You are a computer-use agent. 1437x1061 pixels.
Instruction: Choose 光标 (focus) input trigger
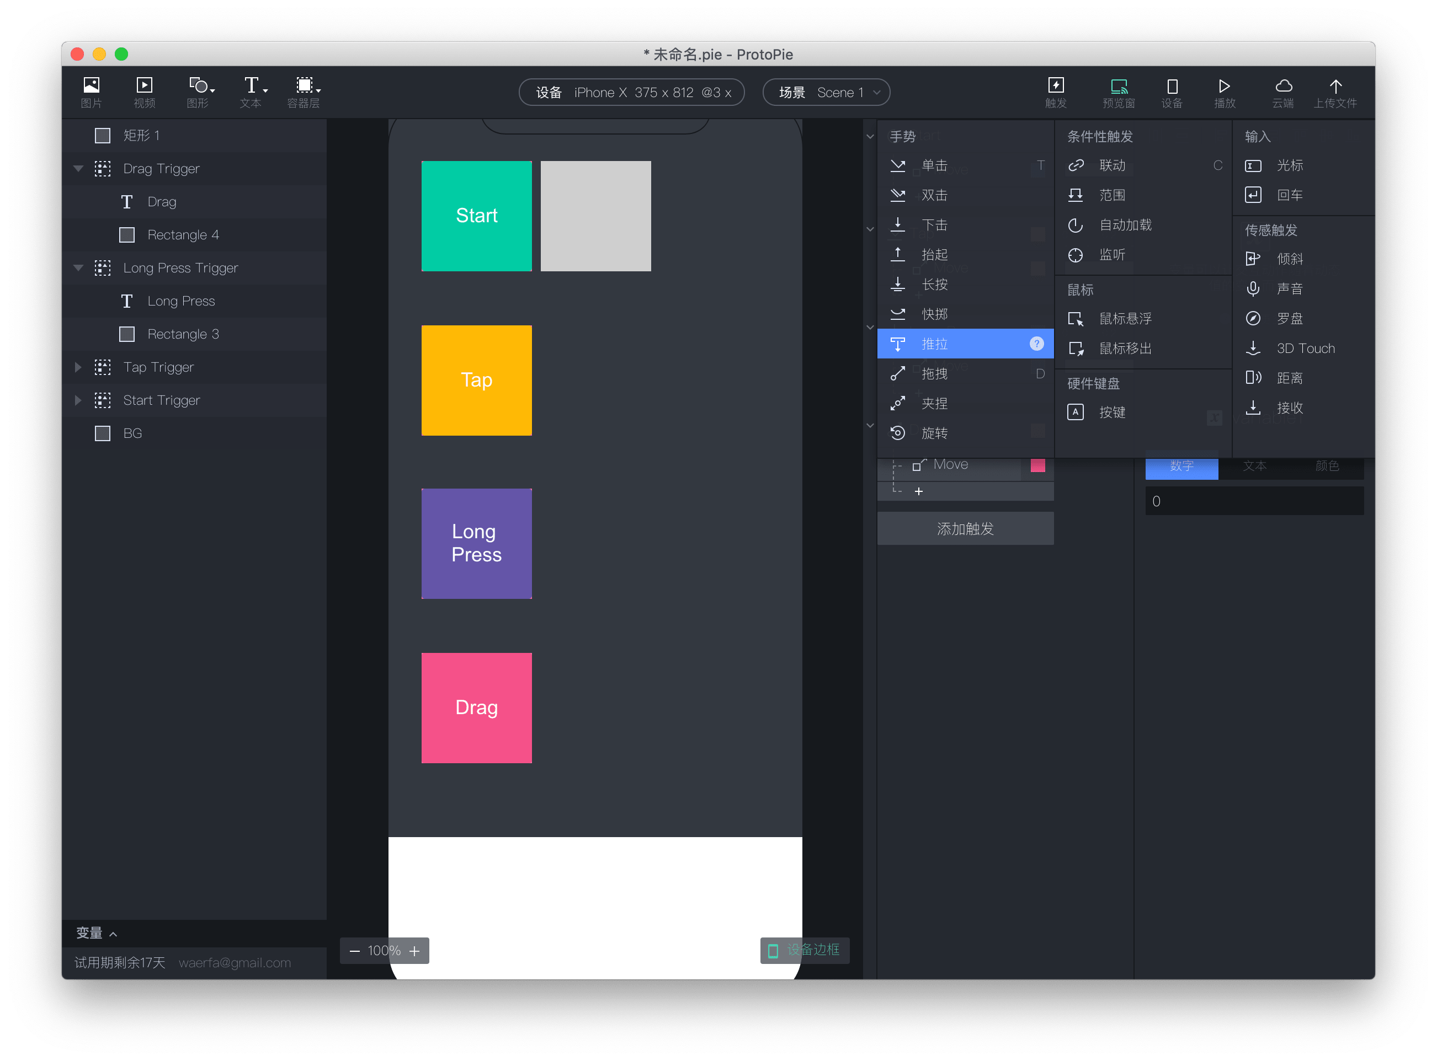click(x=1304, y=165)
